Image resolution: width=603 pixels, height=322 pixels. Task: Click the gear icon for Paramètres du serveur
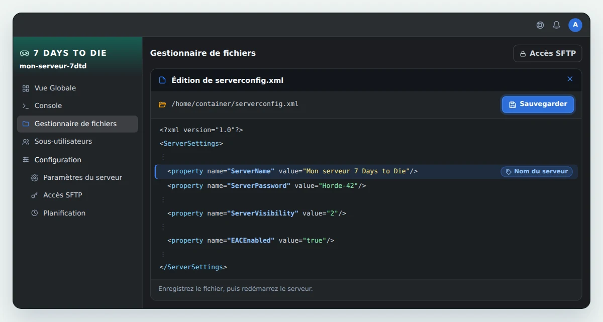coord(35,178)
